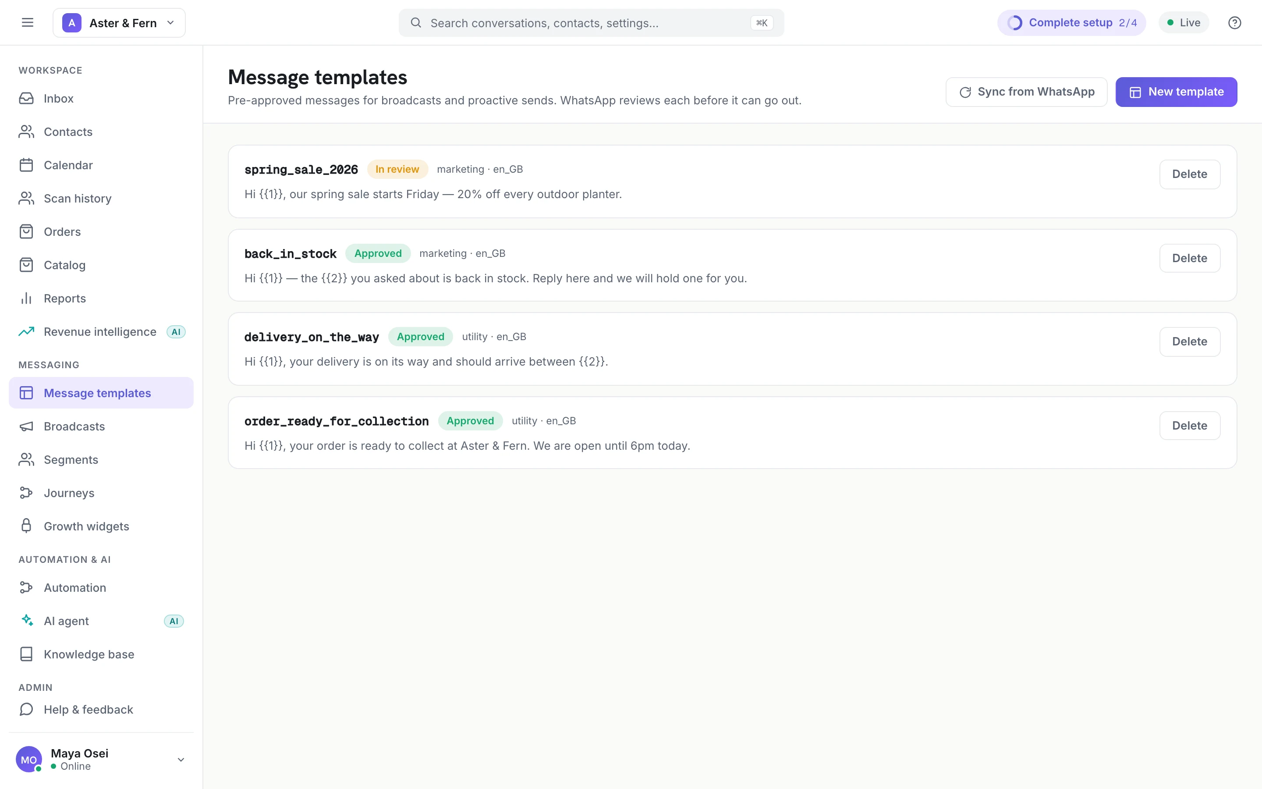Delete the delivery_on_the_way template
1262x789 pixels.
1190,342
